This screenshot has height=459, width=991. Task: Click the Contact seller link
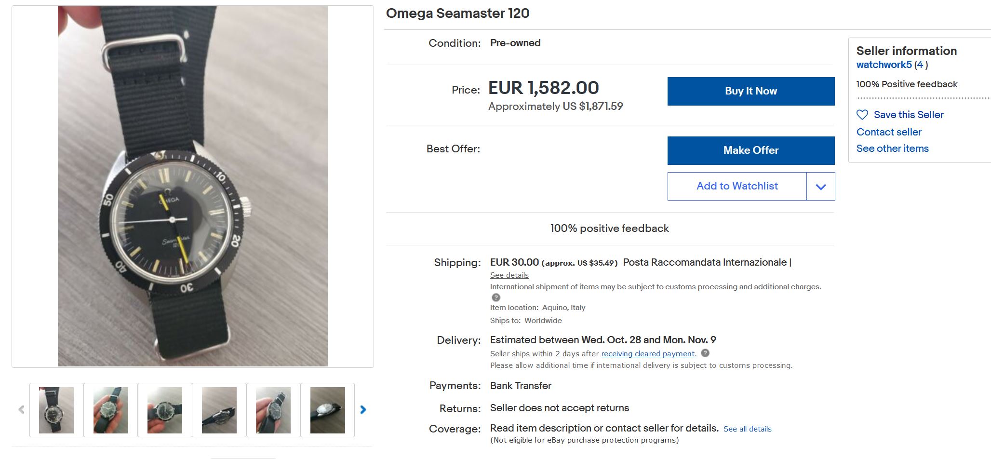pyautogui.click(x=889, y=132)
